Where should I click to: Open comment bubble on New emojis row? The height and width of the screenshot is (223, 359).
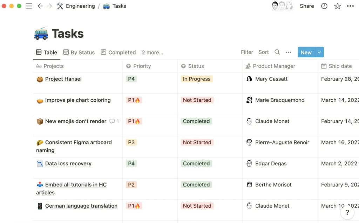point(112,121)
